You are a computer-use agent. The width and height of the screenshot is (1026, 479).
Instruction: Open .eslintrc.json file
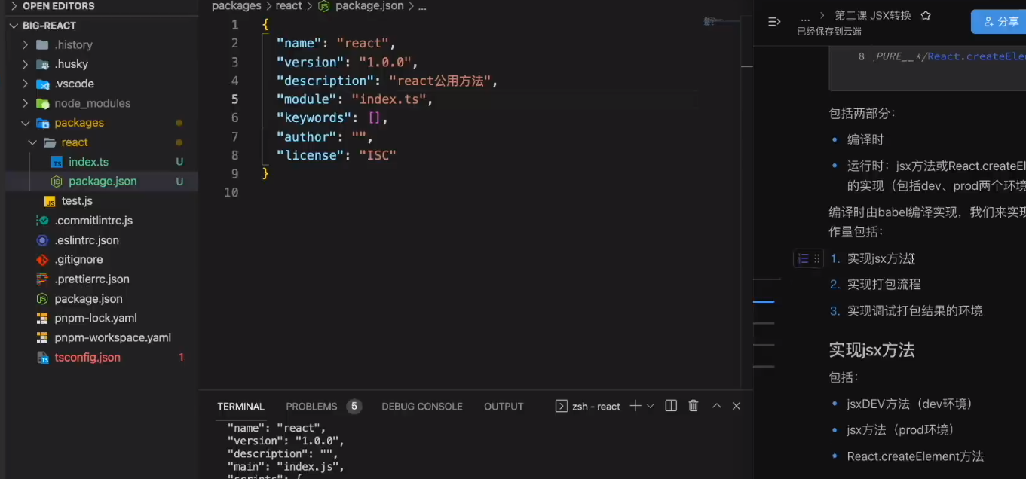coord(87,240)
